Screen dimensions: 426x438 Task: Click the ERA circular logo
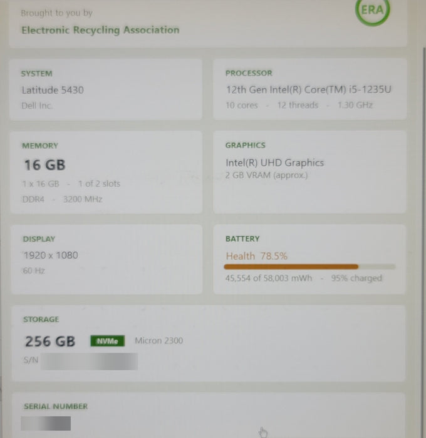click(372, 10)
